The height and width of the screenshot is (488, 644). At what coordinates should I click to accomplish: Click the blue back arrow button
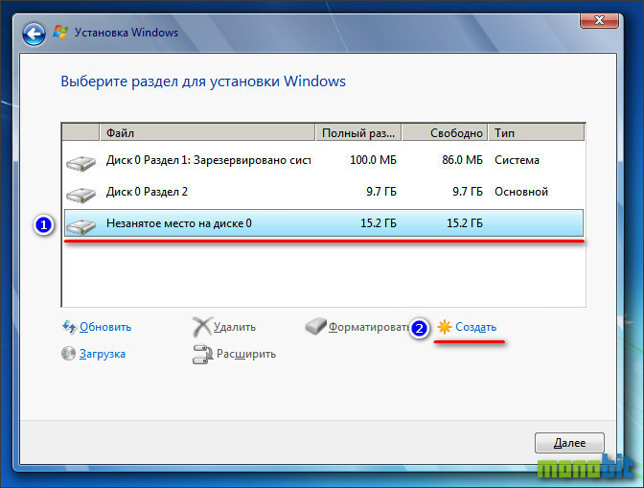tap(34, 35)
